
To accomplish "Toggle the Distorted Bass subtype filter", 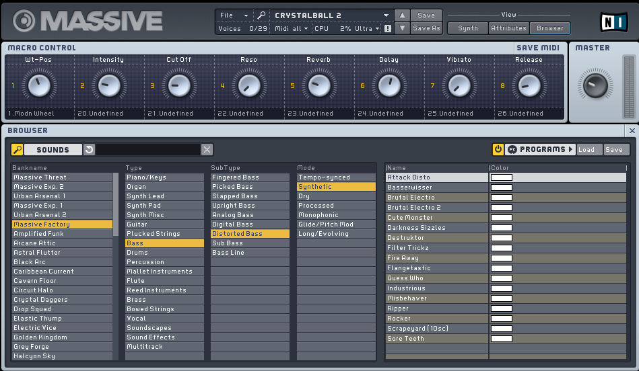I will 249,234.
